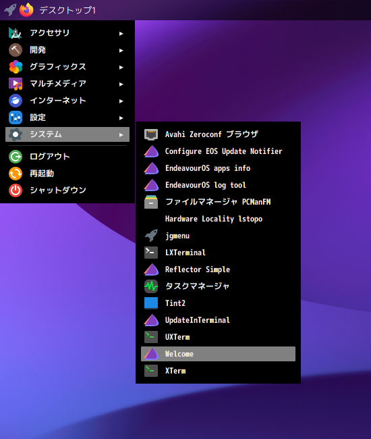Open タスクマネージャ
This screenshot has height=439, width=371.
click(218, 286)
